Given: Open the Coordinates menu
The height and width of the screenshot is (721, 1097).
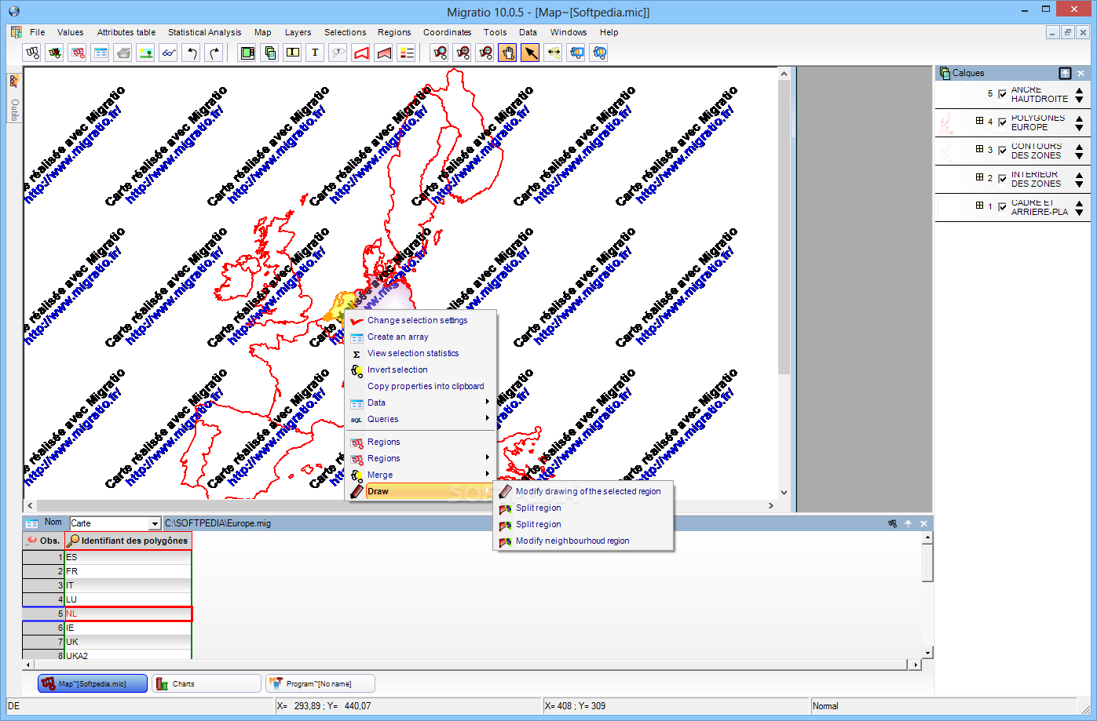Looking at the screenshot, I should click(447, 32).
